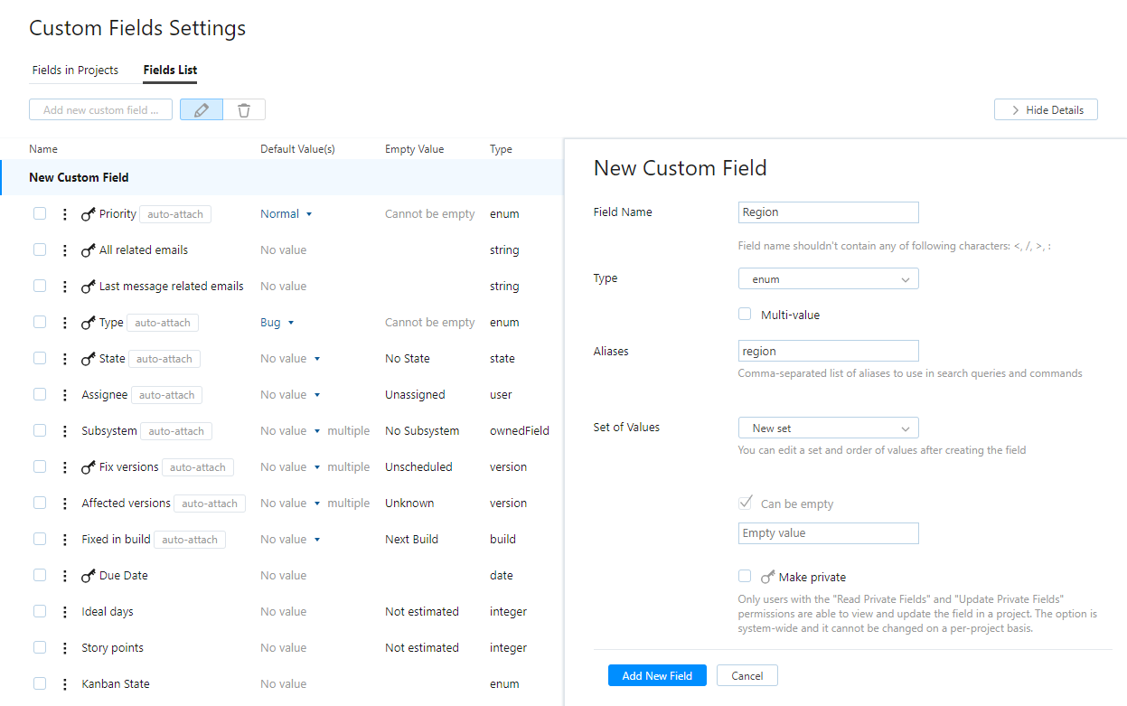Click the key icon next to Make private
Viewport: 1127px width, 706px height.
point(767,577)
